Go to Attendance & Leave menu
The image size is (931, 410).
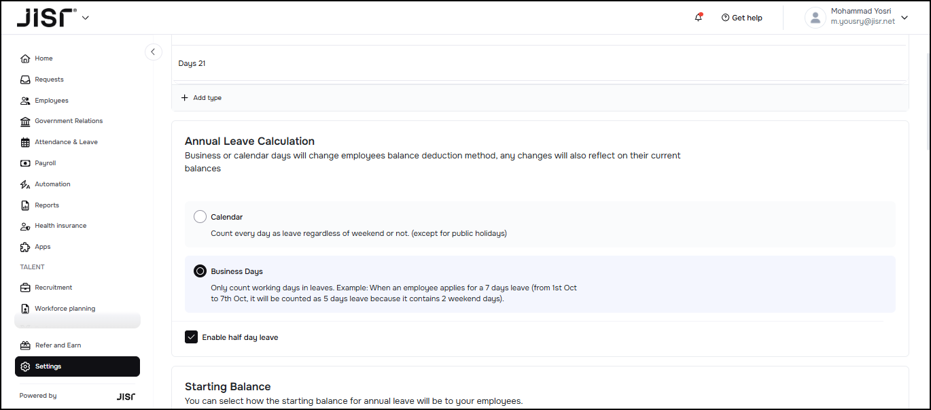(x=66, y=142)
